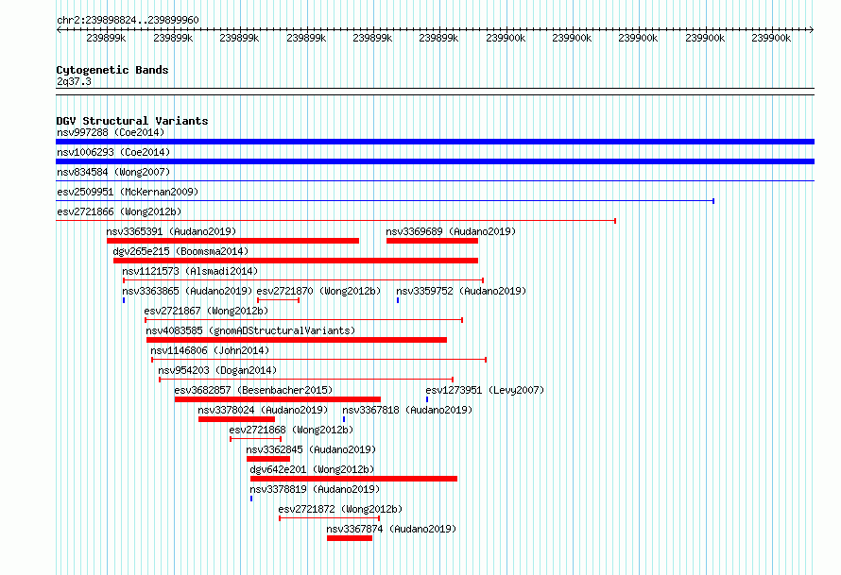Select the nsv1006293 (Coe2014) blue bar
This screenshot has width=841, height=575.
pyautogui.click(x=435, y=161)
